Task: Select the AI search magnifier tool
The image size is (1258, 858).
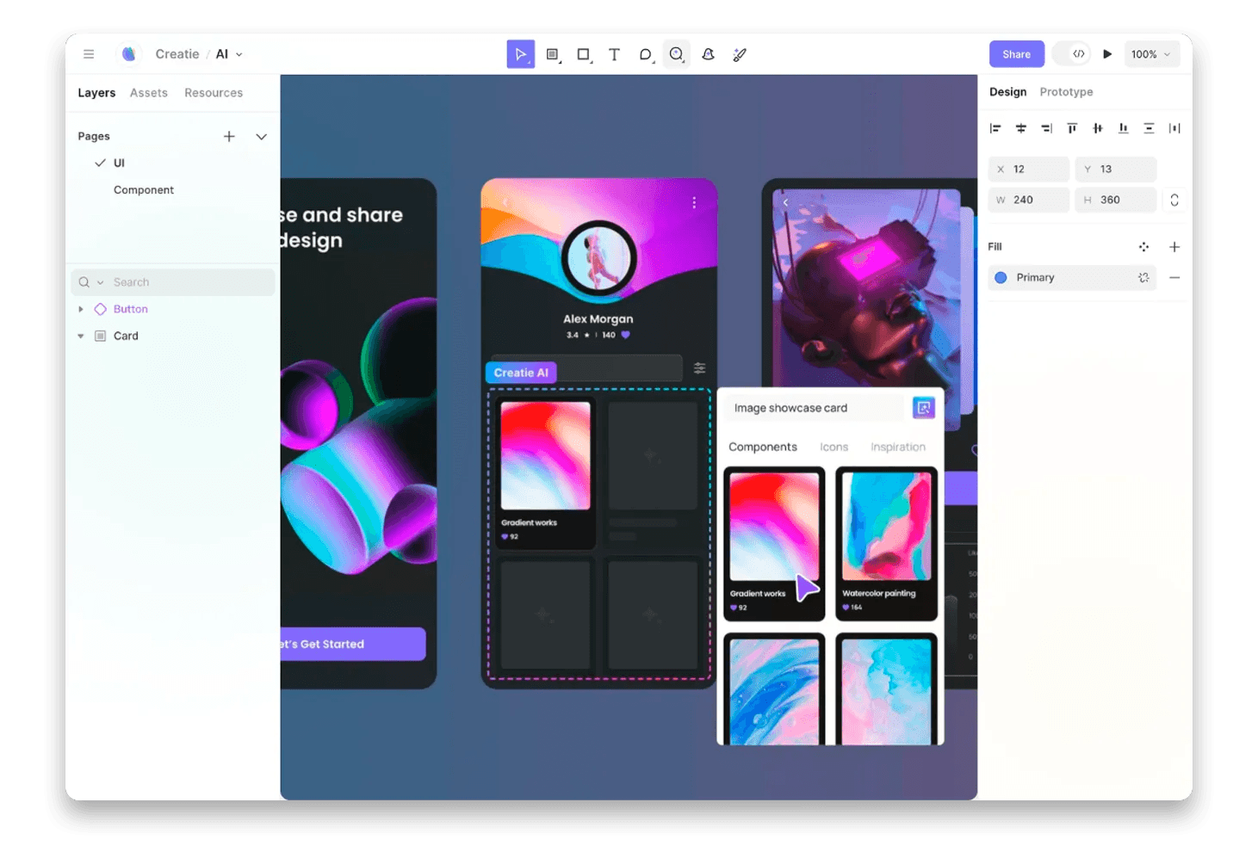Action: (x=677, y=54)
